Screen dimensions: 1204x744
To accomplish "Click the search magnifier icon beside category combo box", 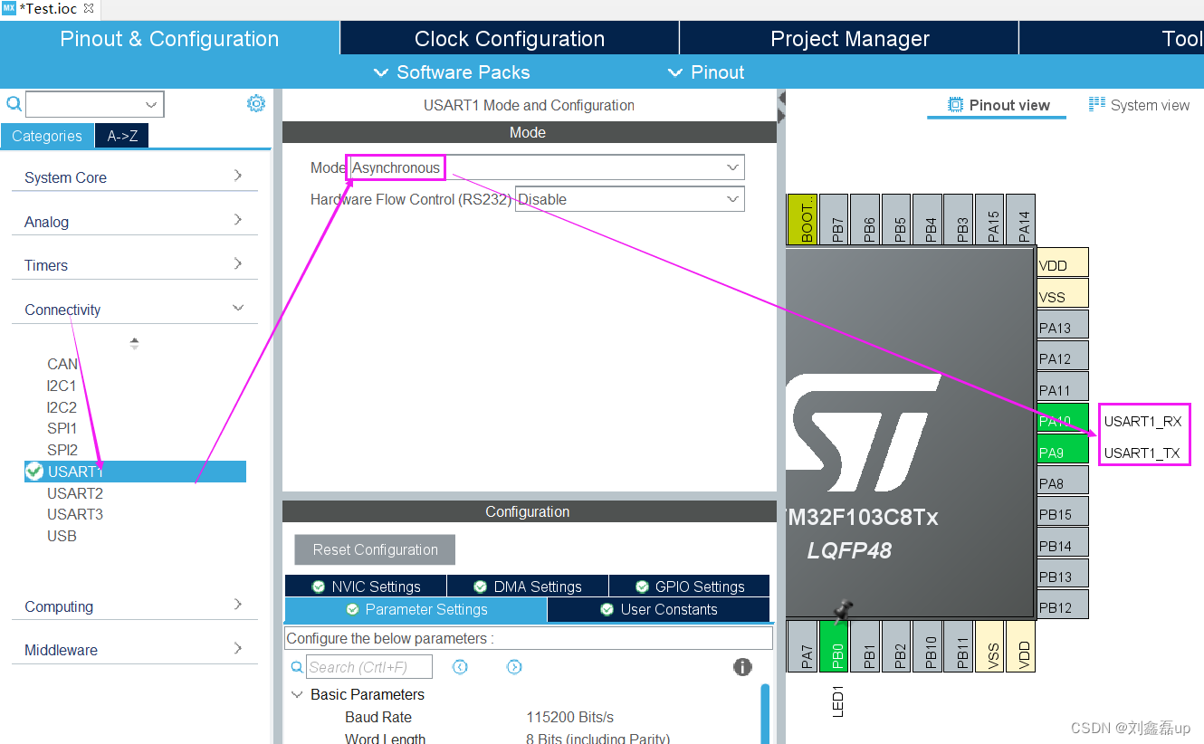I will 14,103.
